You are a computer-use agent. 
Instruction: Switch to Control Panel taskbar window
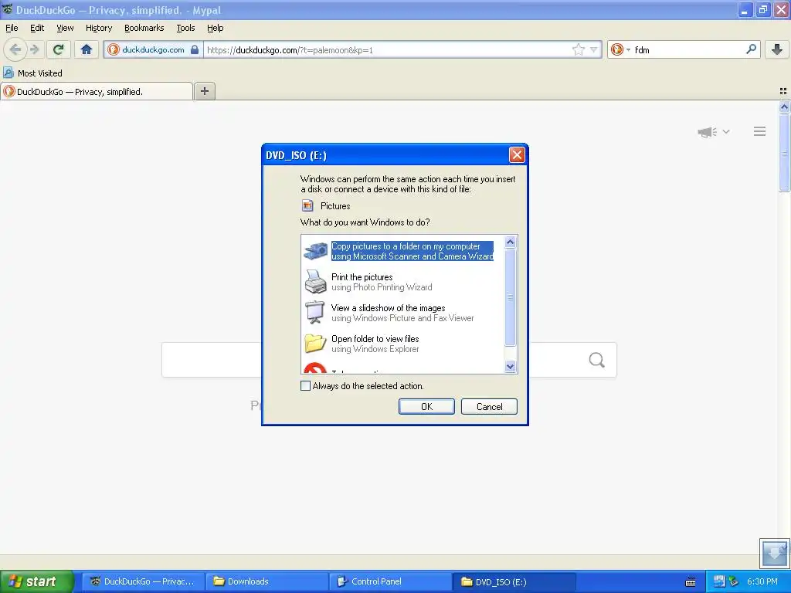tap(390, 581)
